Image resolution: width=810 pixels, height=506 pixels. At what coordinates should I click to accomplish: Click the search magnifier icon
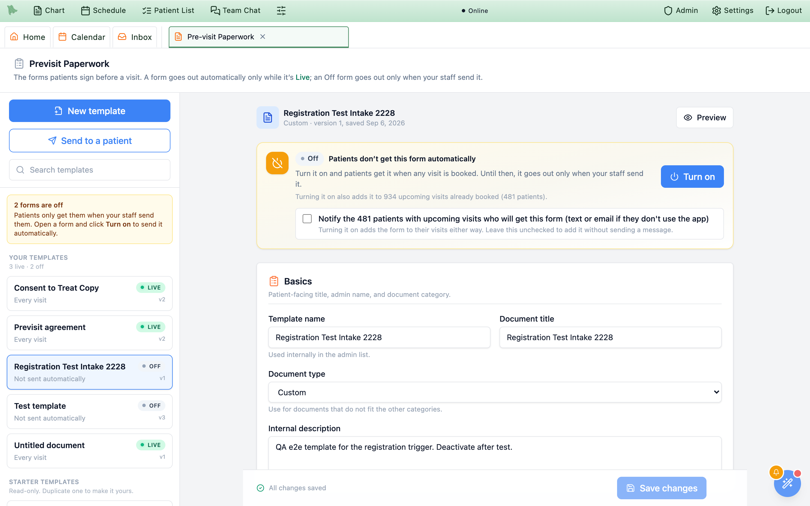pyautogui.click(x=21, y=170)
